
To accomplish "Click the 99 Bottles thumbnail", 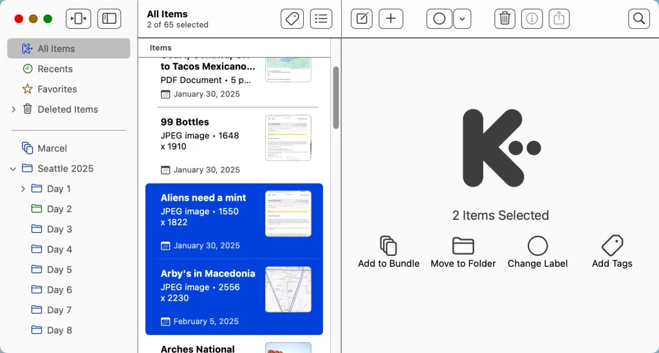I will click(x=288, y=138).
